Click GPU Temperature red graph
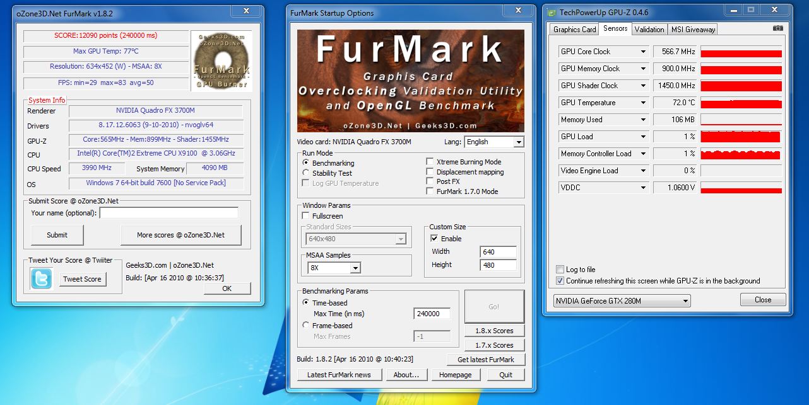This screenshot has width=809, height=405. pos(741,103)
